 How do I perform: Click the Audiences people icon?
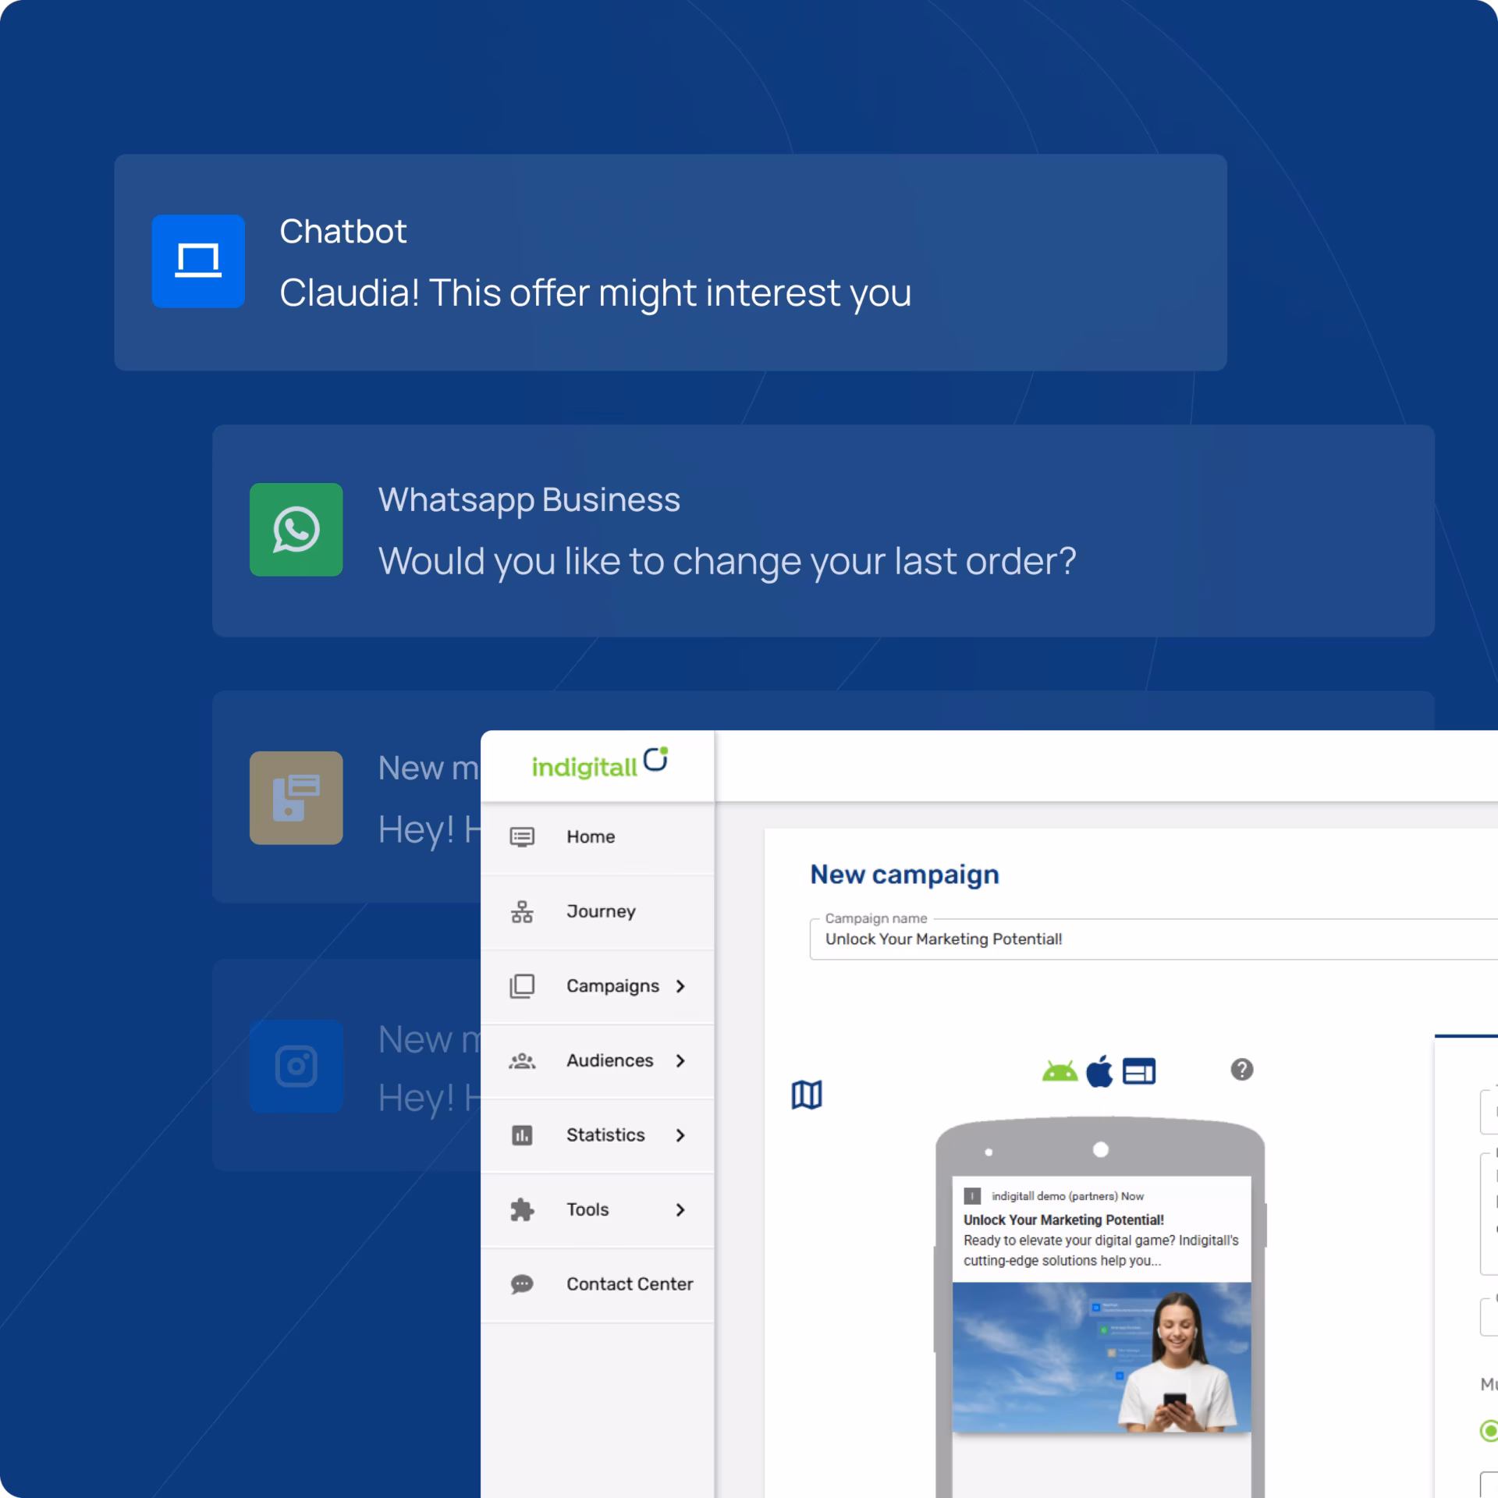pyautogui.click(x=521, y=1060)
